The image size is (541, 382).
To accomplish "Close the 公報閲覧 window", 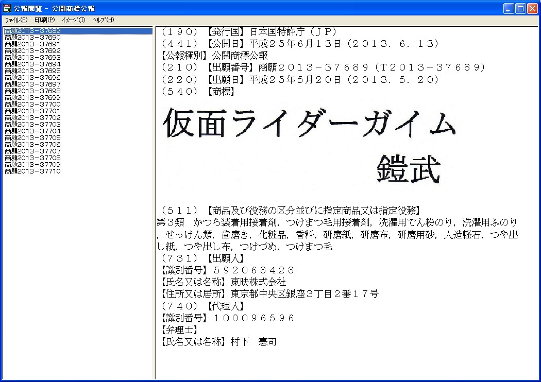I will (x=532, y=9).
